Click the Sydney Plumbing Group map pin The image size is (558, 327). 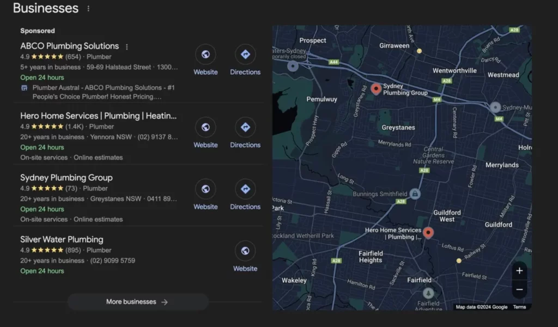click(376, 88)
